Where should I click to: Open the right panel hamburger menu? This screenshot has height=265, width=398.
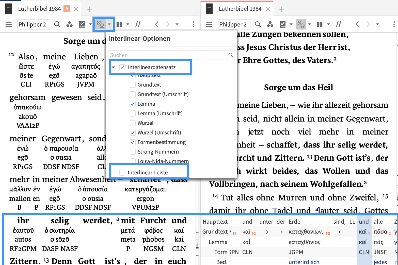pyautogui.click(x=209, y=24)
